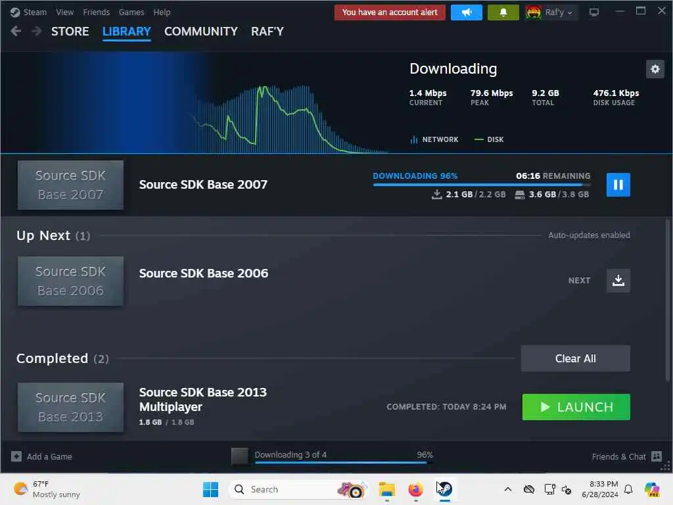The width and height of the screenshot is (673, 505).
Task: Click the 06:16 REMAINING text
Action: [553, 176]
